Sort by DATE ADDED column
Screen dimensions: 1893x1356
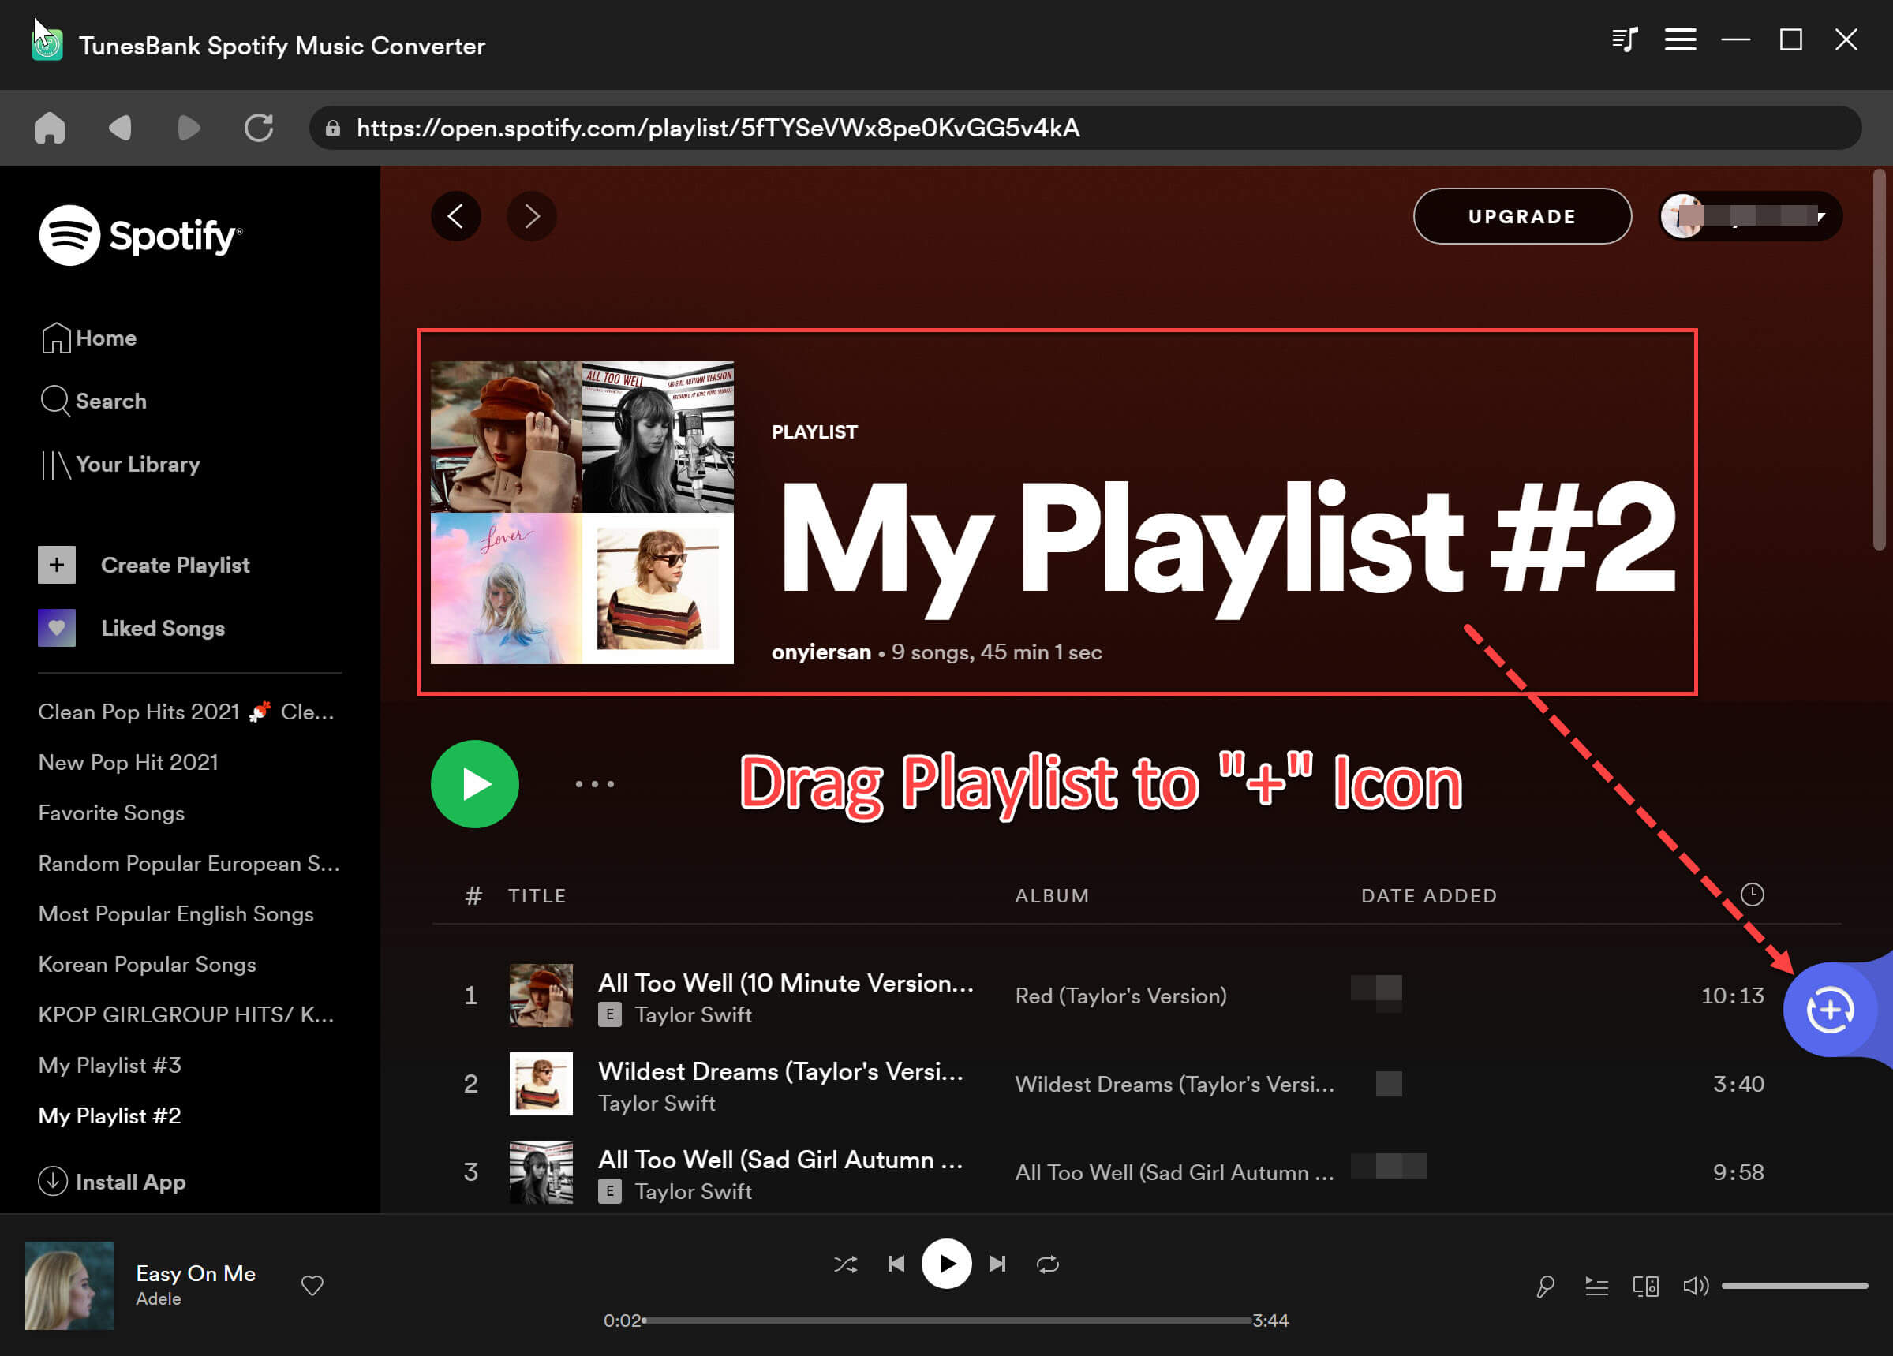point(1429,895)
